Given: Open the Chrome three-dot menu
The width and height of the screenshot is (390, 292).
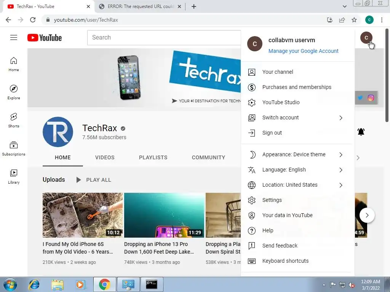Looking at the screenshot, I should [382, 20].
